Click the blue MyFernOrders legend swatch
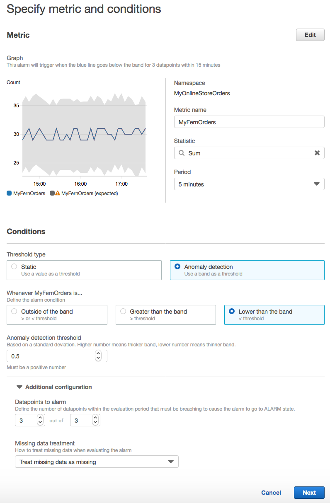 pos(9,193)
